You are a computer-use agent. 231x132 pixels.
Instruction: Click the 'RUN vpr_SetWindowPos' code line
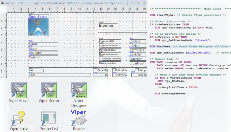190,53
